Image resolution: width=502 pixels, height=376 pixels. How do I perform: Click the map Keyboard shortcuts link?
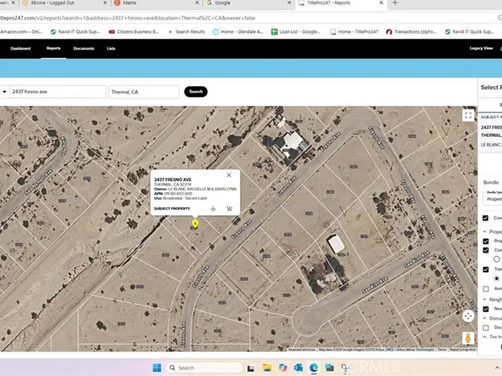(x=302, y=349)
